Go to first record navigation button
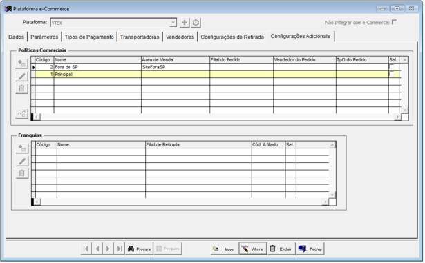Viewport: 425px width, 263px height. [86, 249]
